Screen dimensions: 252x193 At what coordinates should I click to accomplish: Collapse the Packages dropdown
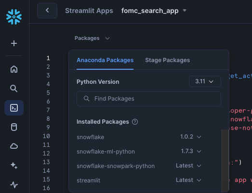coord(92,38)
